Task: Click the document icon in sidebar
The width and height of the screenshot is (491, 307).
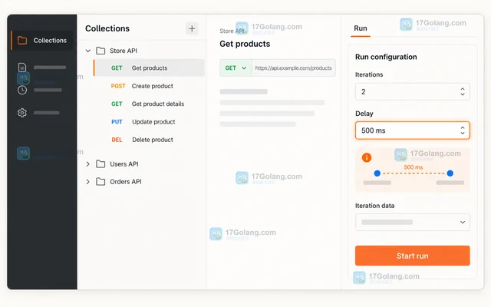Action: point(22,68)
